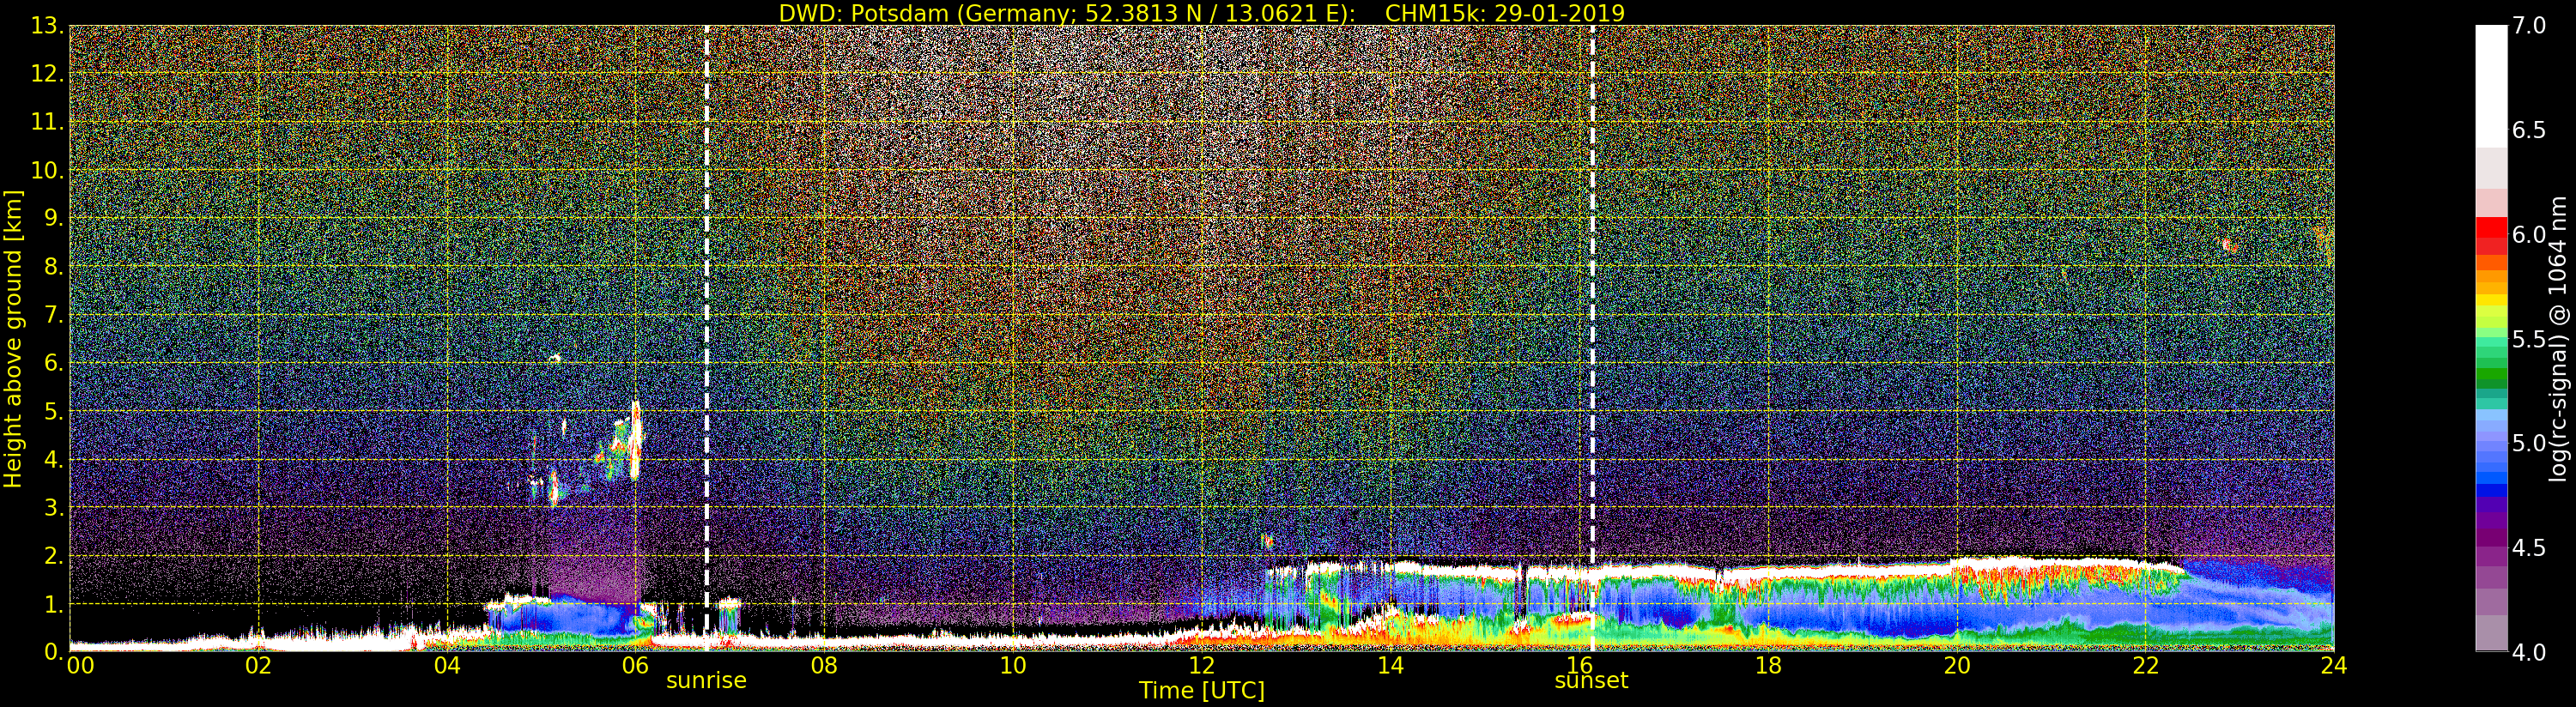Click the y-axis tick label '1.'

point(53,604)
